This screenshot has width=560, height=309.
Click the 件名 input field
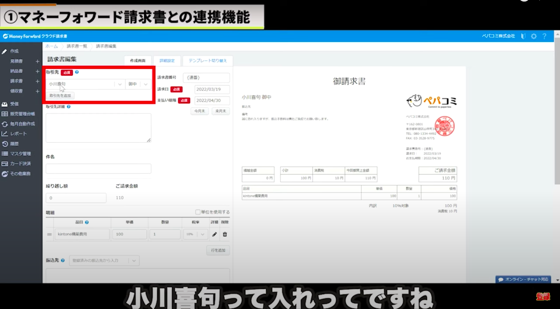(x=98, y=169)
